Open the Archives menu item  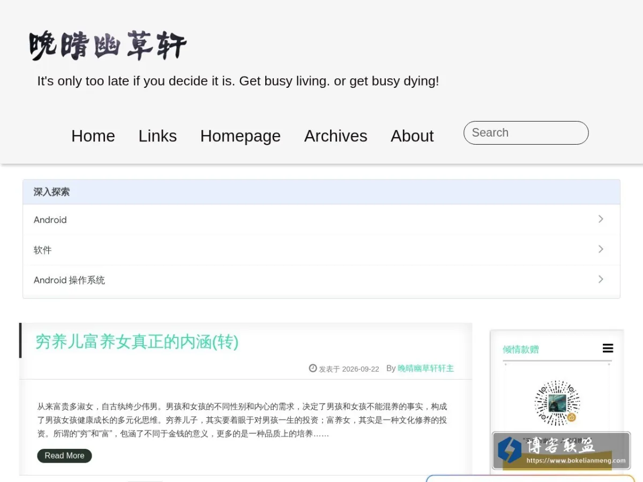(x=336, y=136)
